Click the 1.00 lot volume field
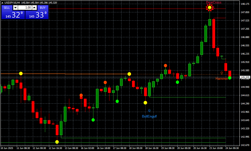This screenshot has height=151, width=251. click(x=25, y=8)
